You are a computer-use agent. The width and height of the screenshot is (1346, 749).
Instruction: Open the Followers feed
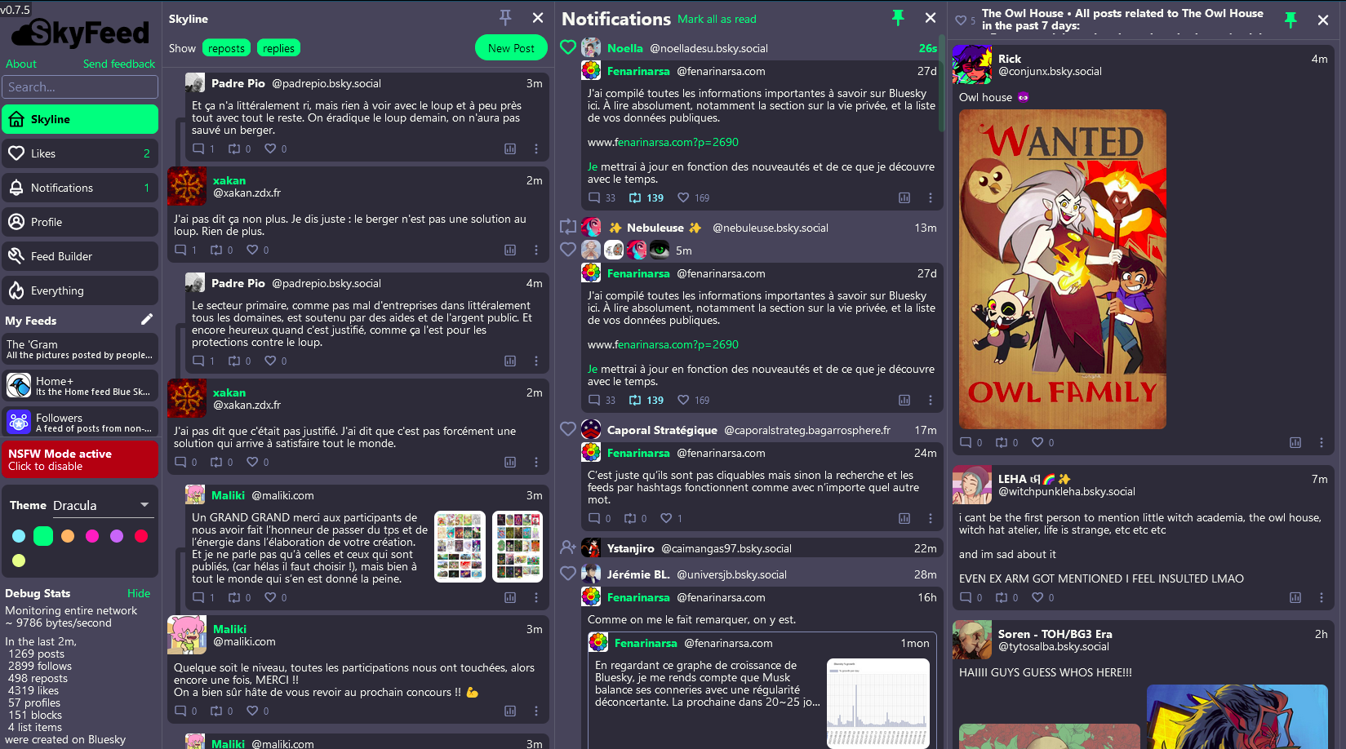click(80, 422)
